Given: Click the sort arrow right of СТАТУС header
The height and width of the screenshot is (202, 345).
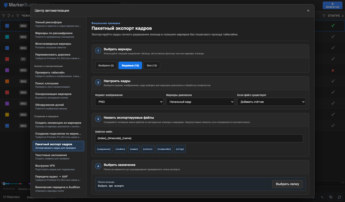Looking at the screenshot, I should (x=343, y=16).
